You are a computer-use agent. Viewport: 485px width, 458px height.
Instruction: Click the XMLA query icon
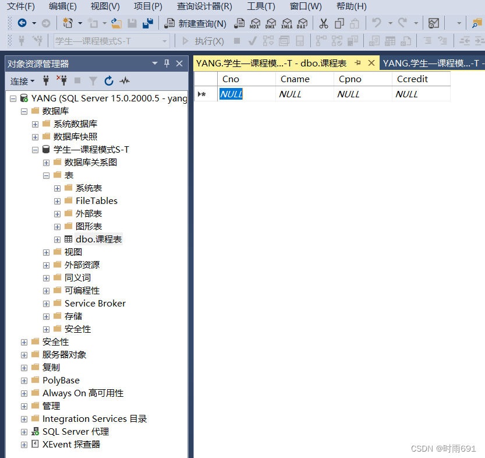[x=286, y=23]
